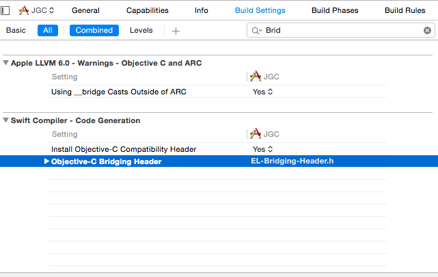Toggle the navigator sidebar panel icon
This screenshot has width=438, height=277.
click(x=5, y=11)
